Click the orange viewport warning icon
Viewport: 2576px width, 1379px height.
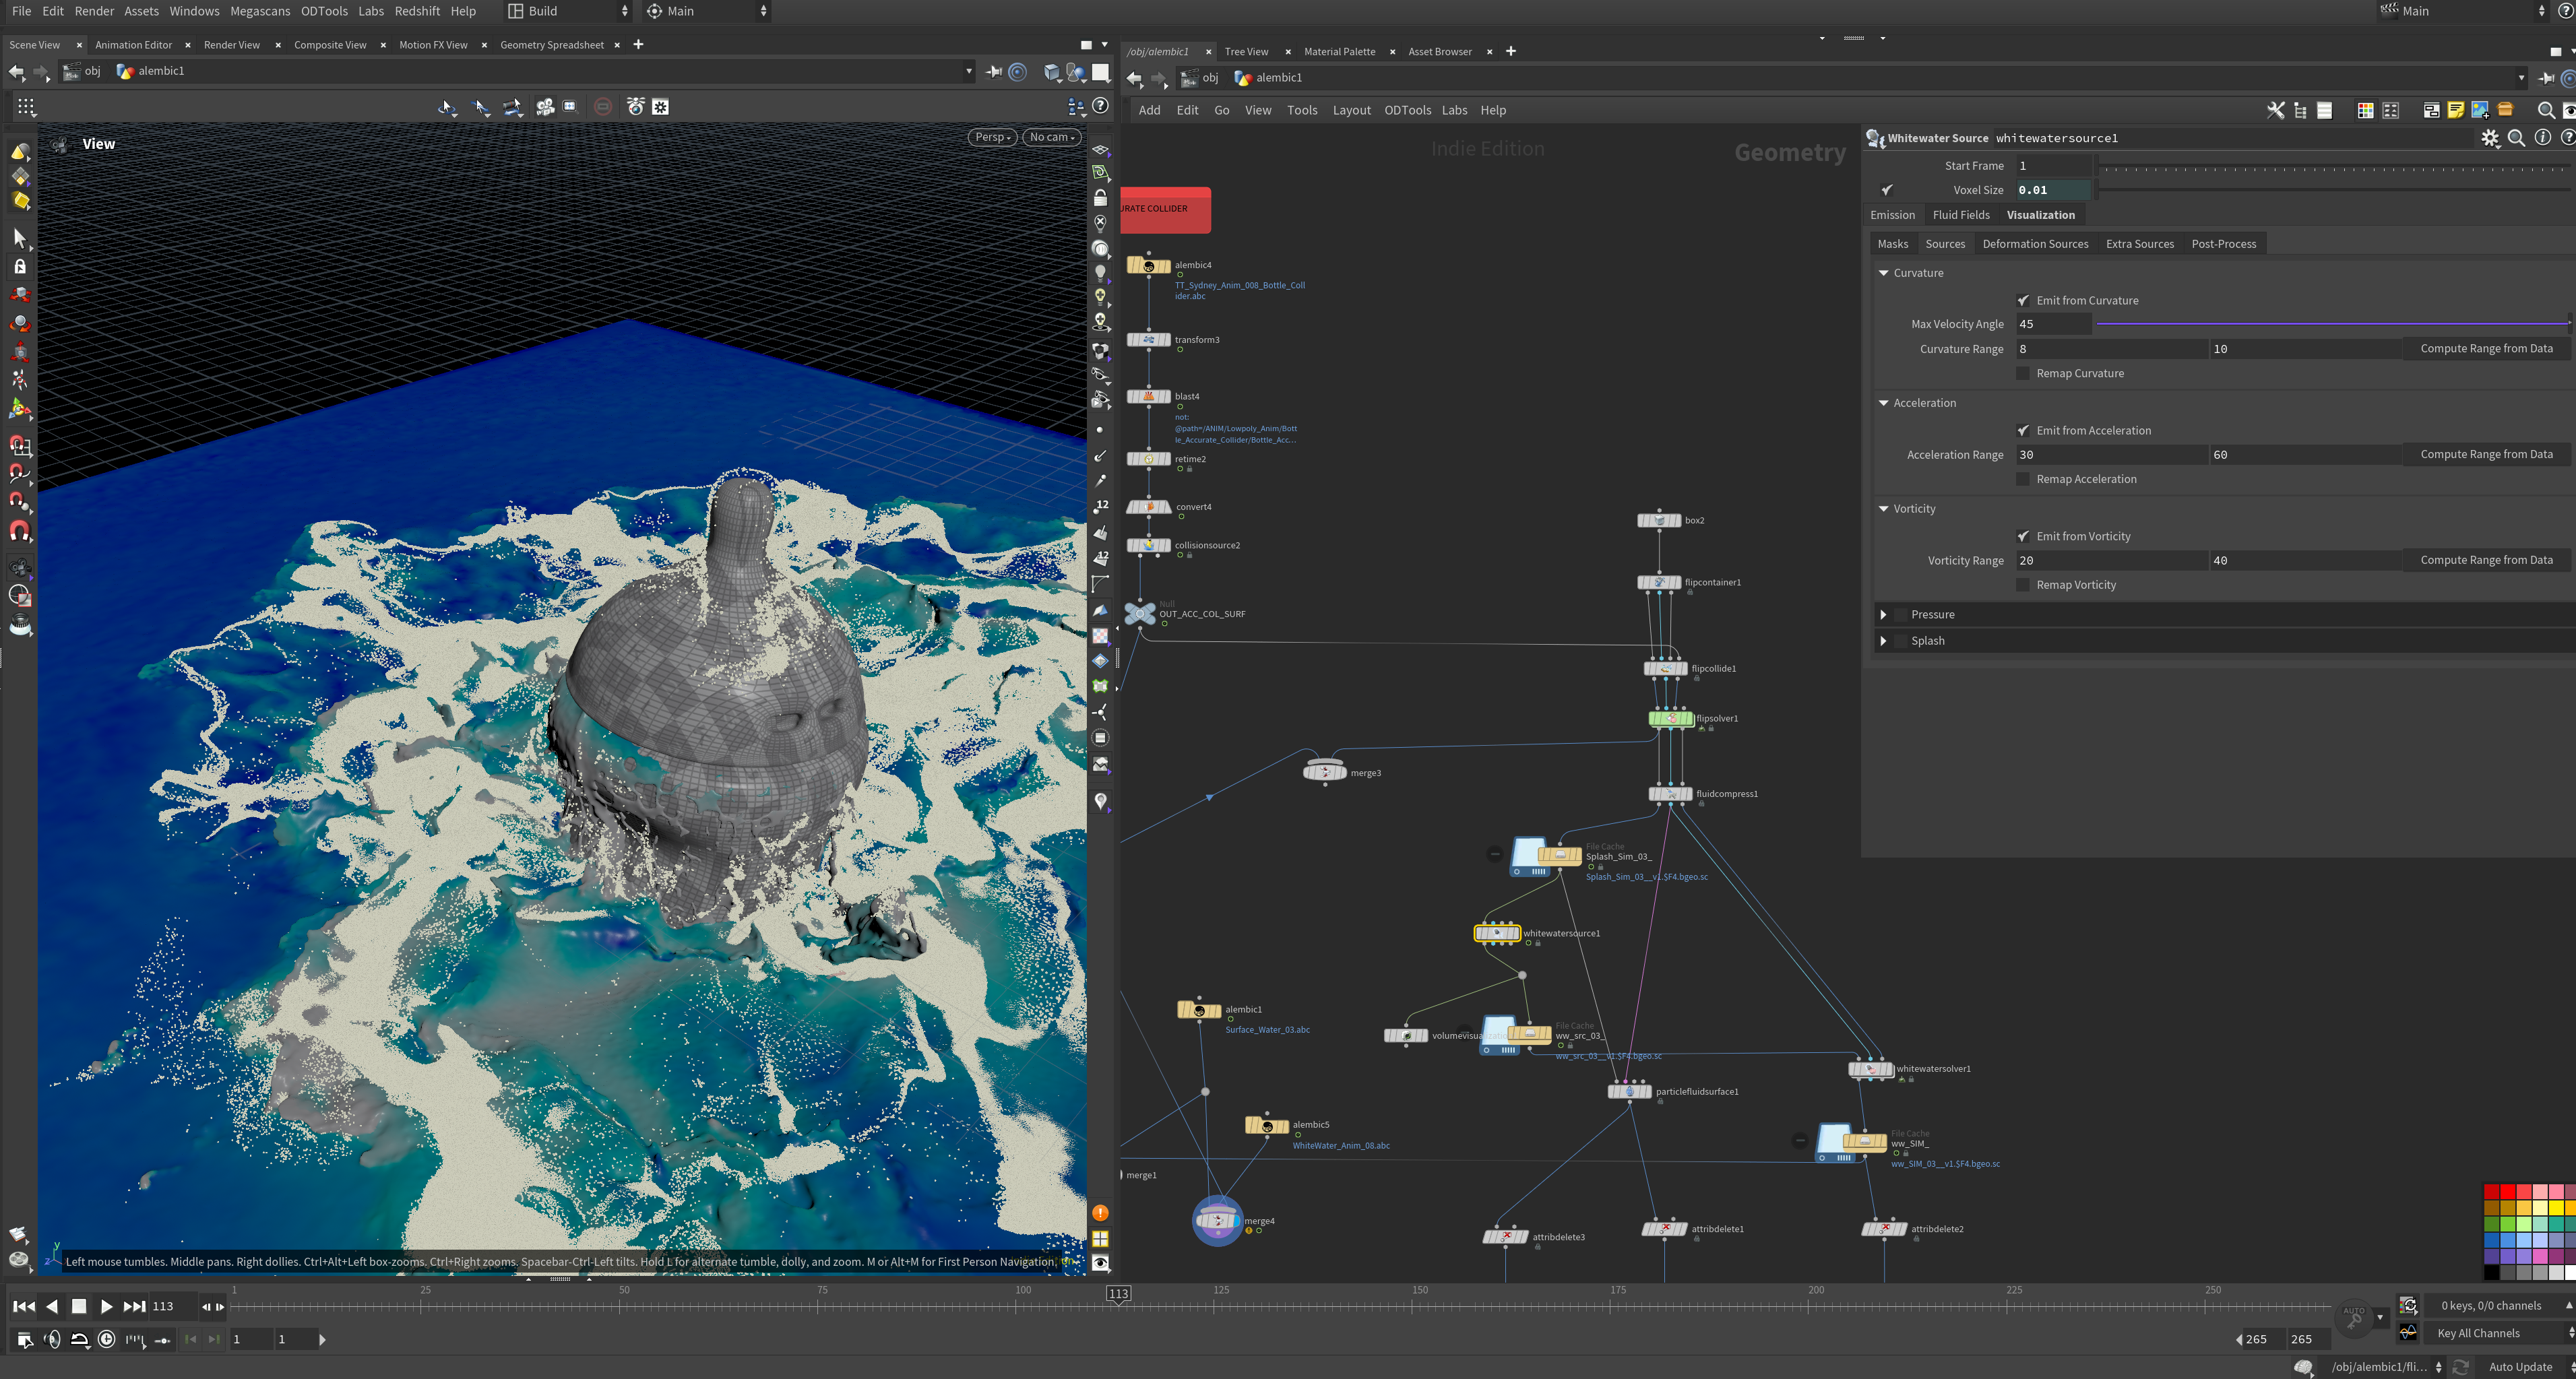[x=1100, y=1213]
